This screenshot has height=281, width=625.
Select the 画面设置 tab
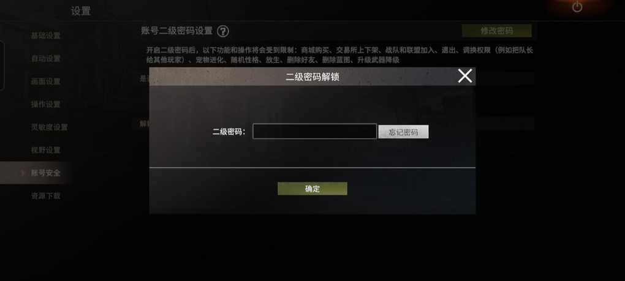click(46, 81)
